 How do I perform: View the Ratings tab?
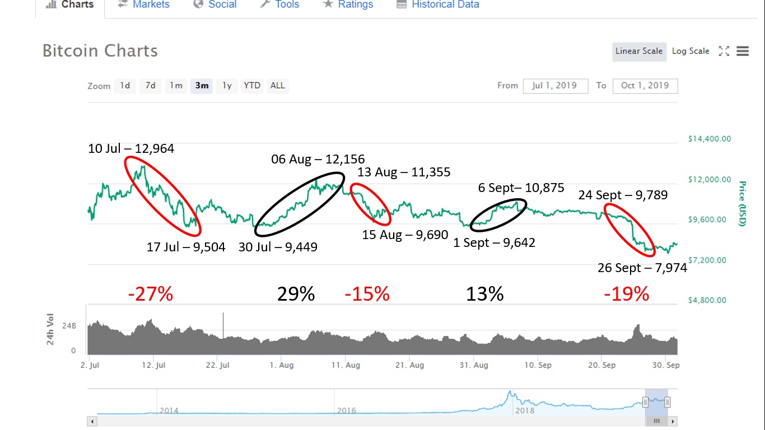point(348,4)
